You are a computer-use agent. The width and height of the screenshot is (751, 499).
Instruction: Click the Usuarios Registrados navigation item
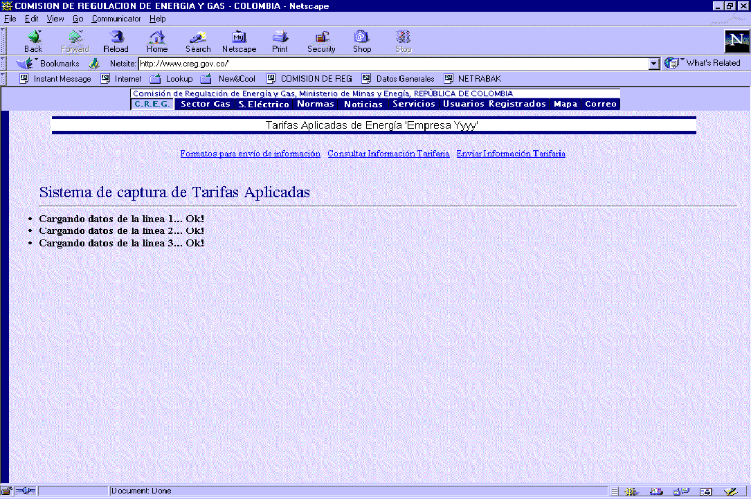tap(494, 104)
